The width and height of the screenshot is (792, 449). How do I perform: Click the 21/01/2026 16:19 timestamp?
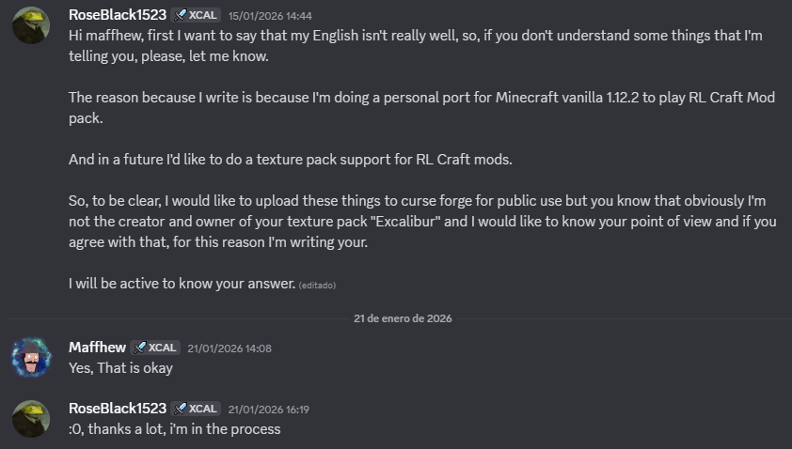click(268, 410)
